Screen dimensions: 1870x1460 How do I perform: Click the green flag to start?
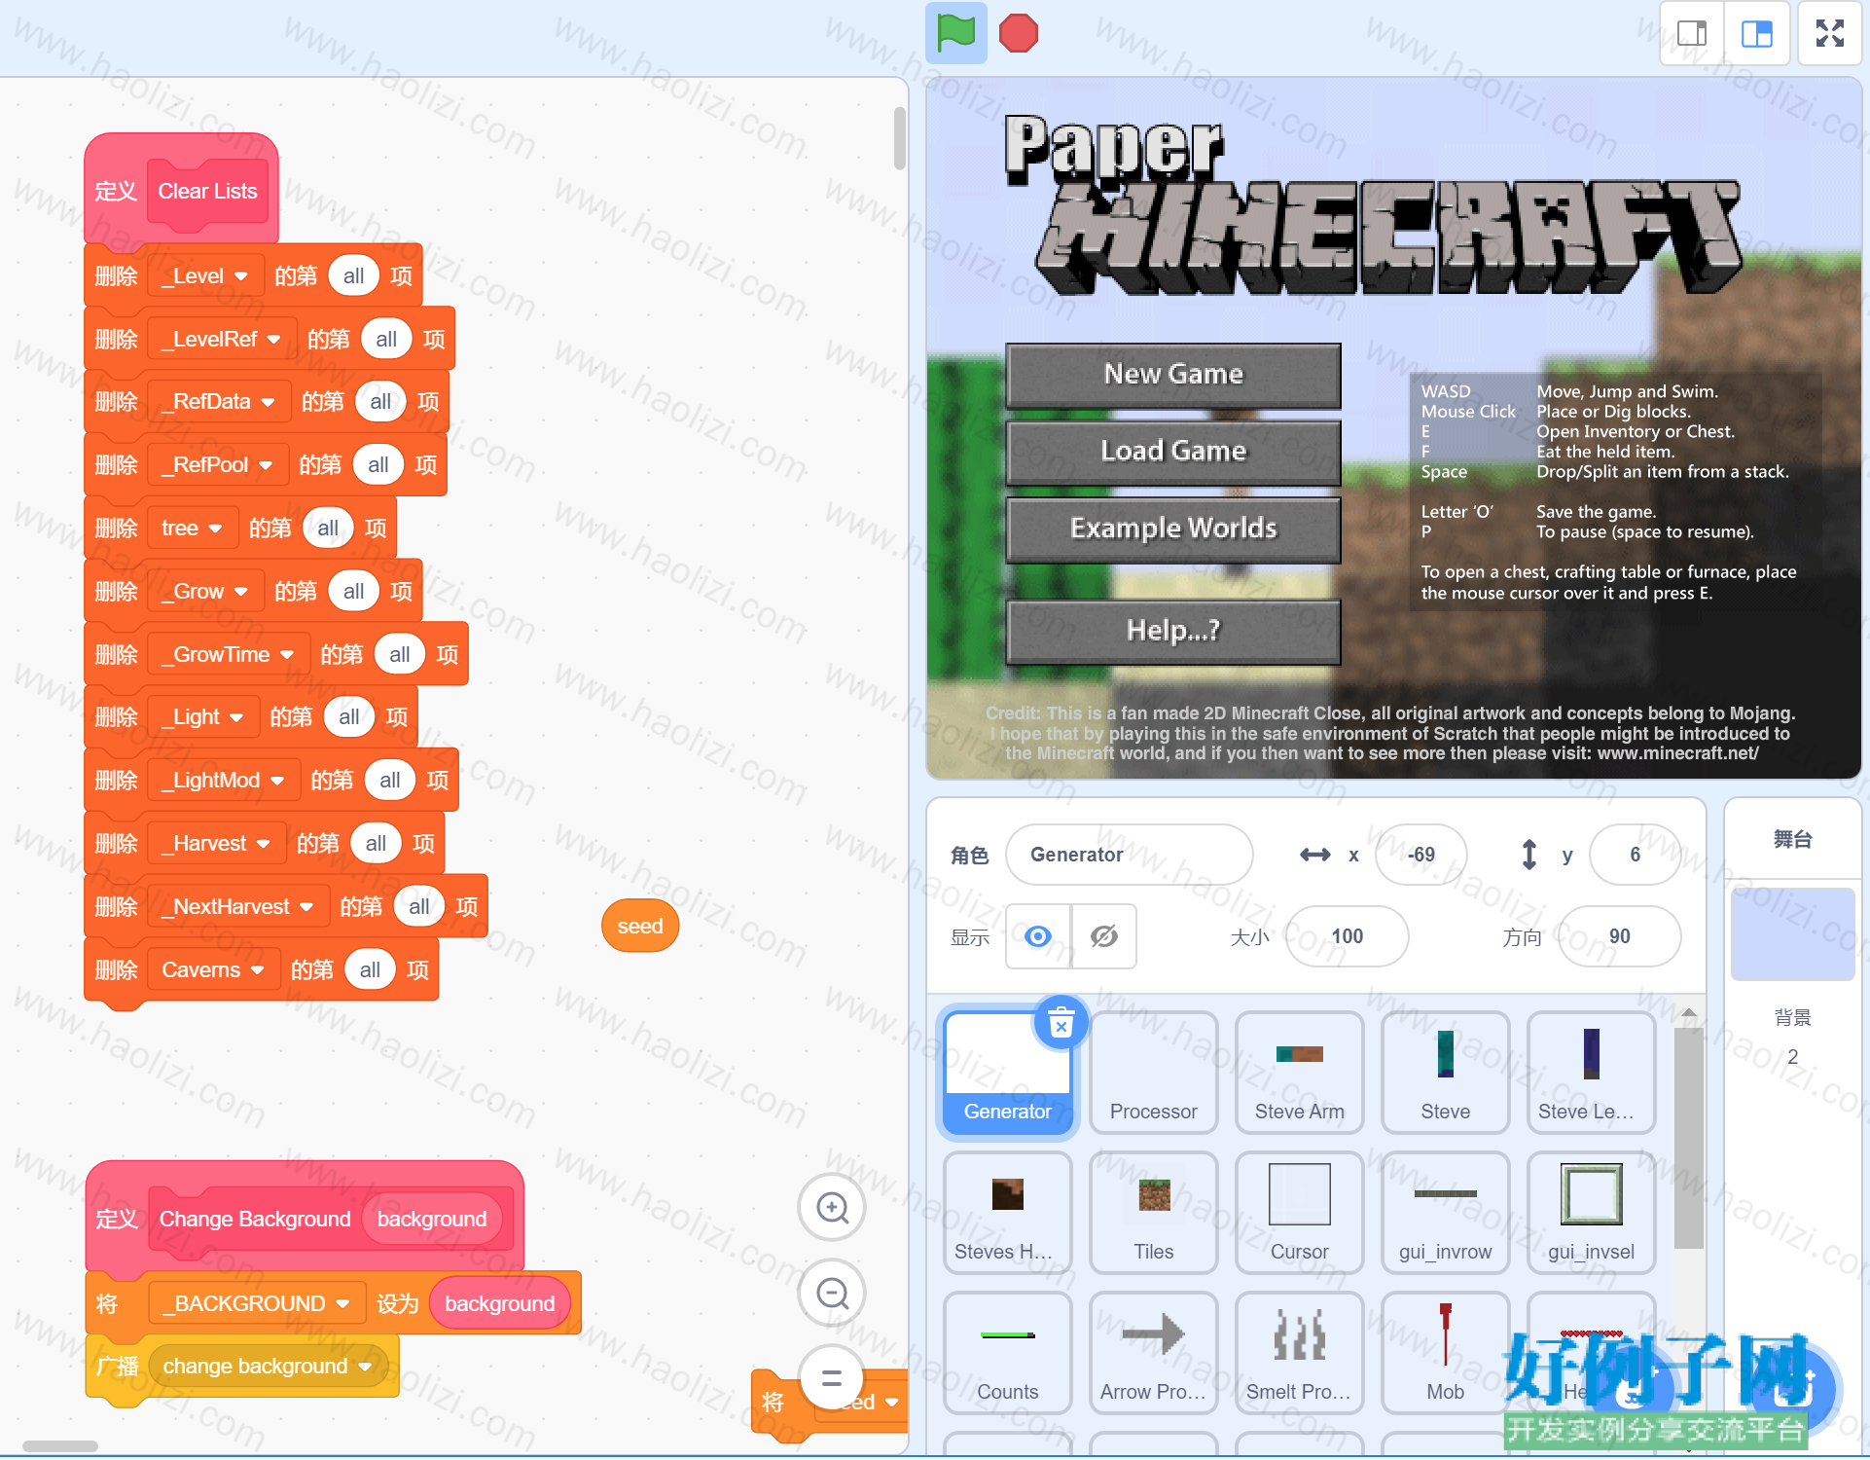coord(955,32)
